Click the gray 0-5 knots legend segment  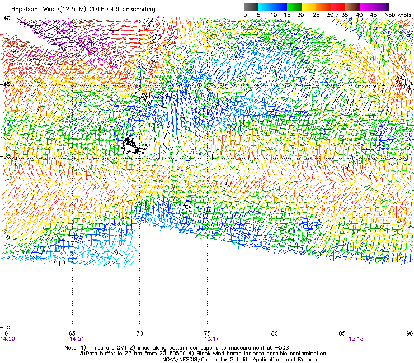[251, 7]
